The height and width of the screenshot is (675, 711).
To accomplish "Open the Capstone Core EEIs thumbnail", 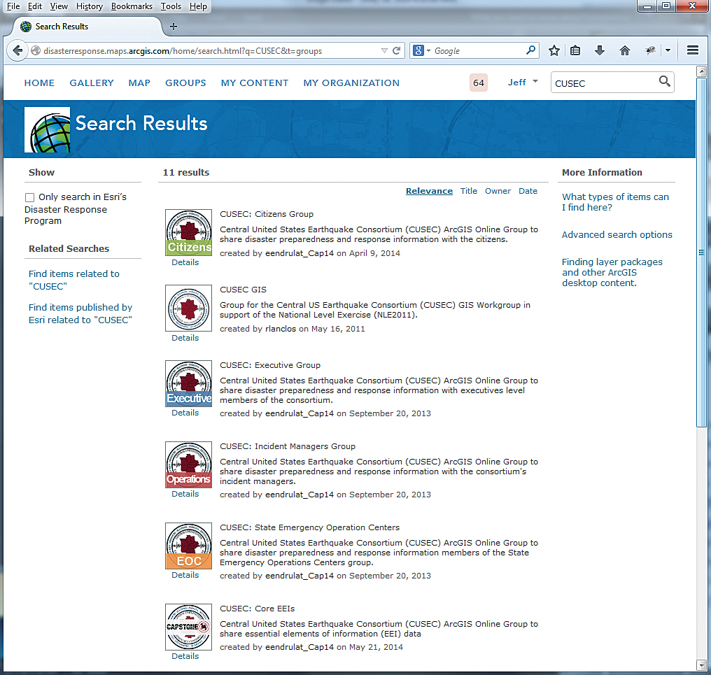I will click(189, 627).
